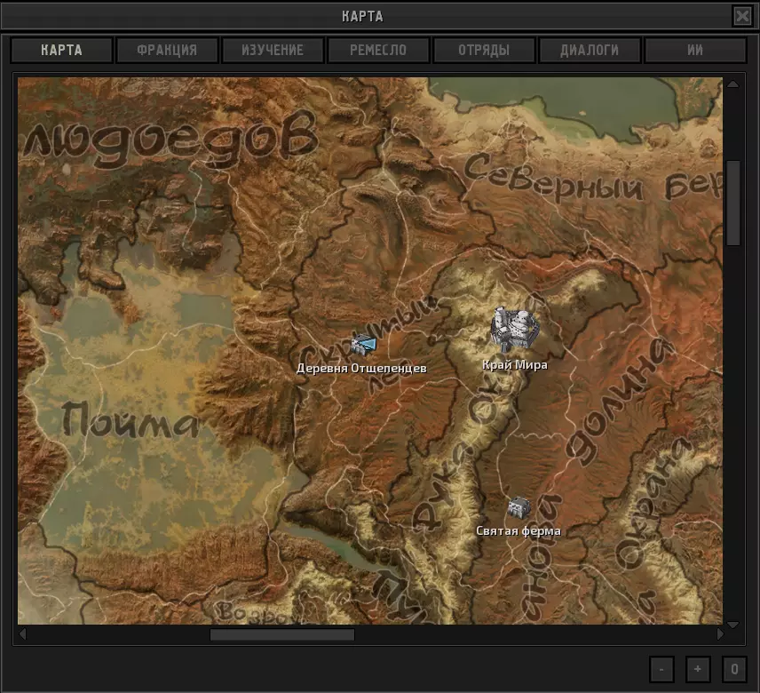Viewport: 760px width, 693px height.
Task: Click the scroll right arrow
Action: click(720, 634)
